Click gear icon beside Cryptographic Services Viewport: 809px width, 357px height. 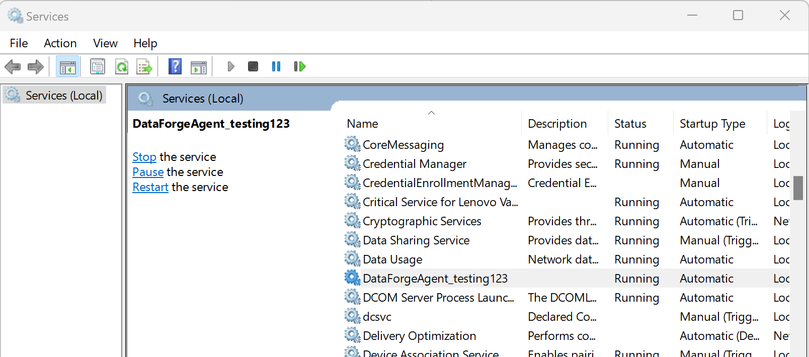pyautogui.click(x=353, y=221)
